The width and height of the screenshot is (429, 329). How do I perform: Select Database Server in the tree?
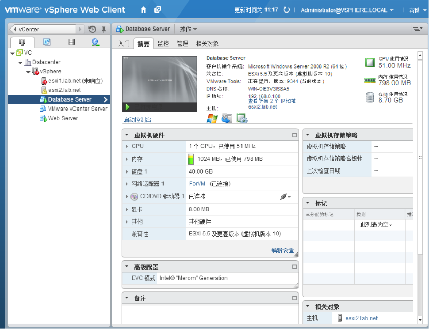click(x=59, y=99)
